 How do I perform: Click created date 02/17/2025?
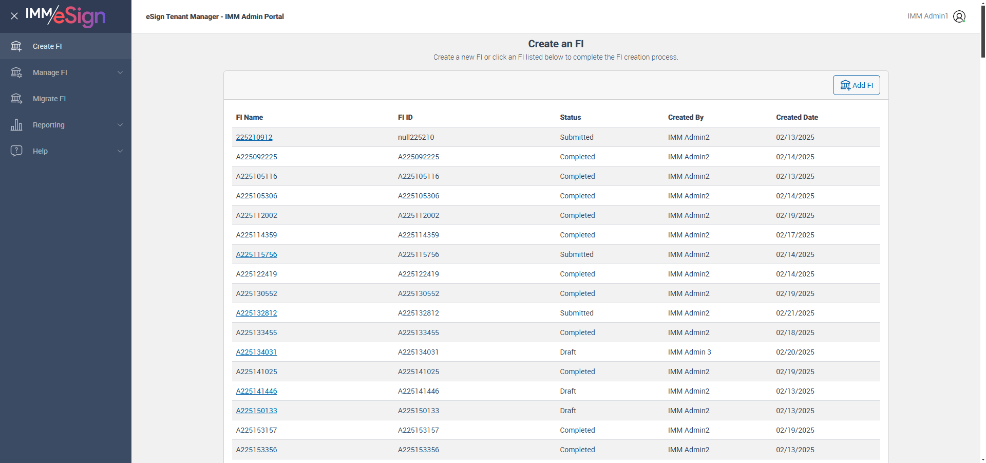click(795, 235)
